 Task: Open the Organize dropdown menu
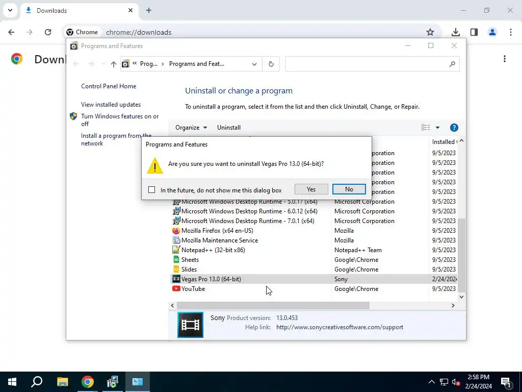point(191,128)
